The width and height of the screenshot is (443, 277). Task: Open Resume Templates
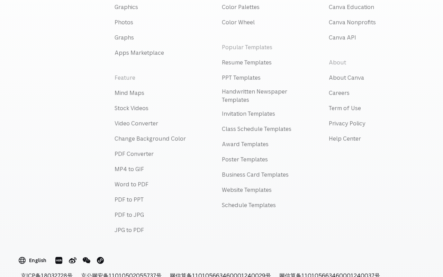tap(247, 62)
